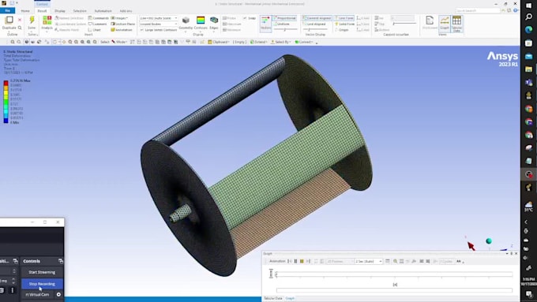537x302 pixels.
Task: Switch to Tabular Data bottom tab
Action: [x=273, y=299]
